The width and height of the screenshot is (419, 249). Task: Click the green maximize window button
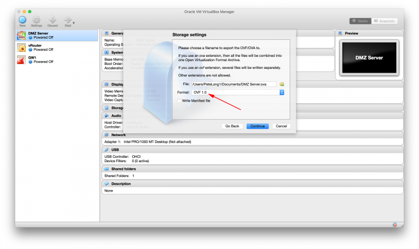pyautogui.click(x=29, y=11)
